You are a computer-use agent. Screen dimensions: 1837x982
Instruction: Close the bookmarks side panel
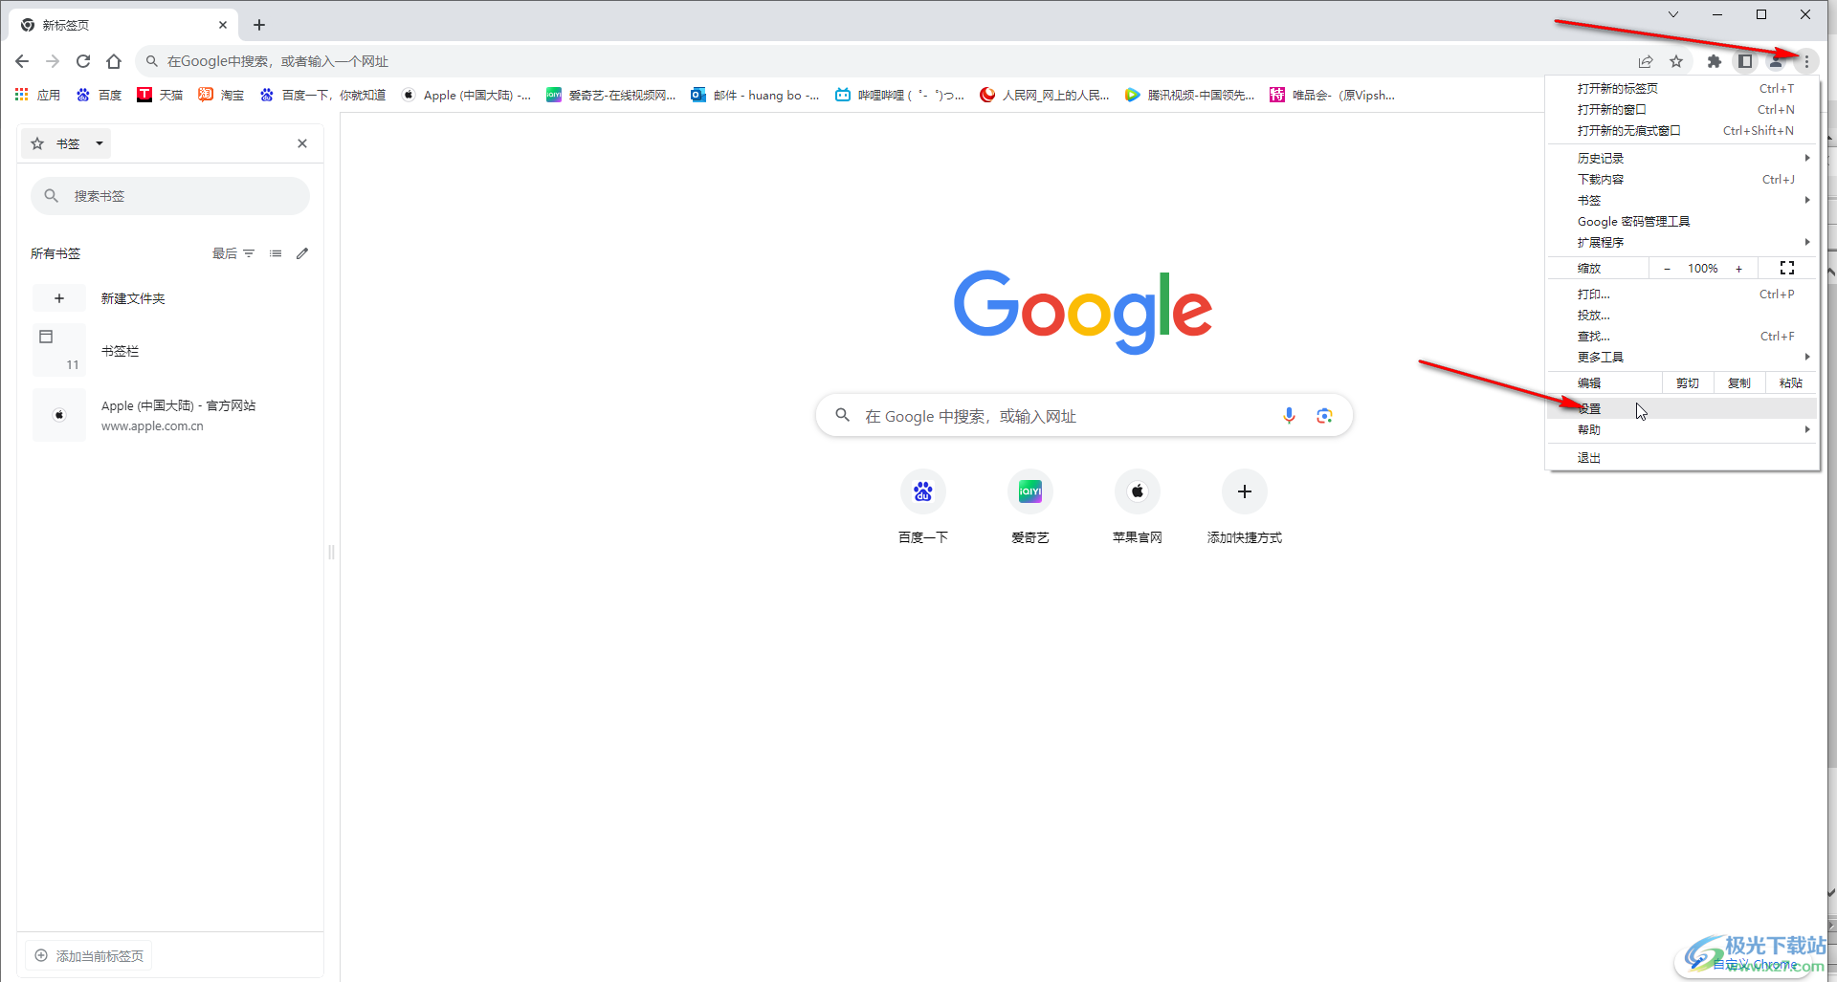(x=302, y=143)
